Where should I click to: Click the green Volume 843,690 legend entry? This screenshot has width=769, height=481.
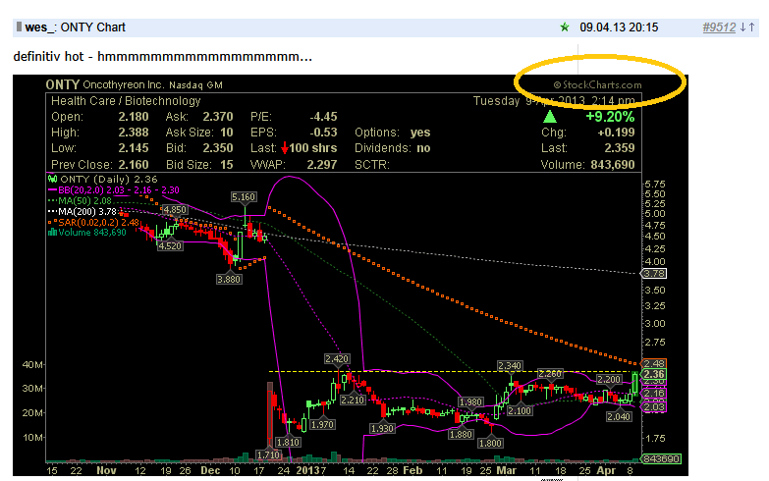click(87, 233)
